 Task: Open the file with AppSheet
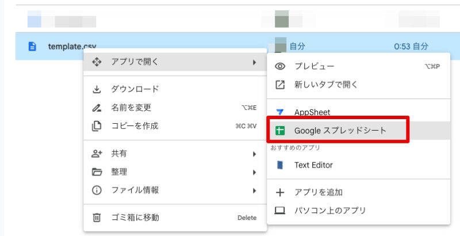358,112
